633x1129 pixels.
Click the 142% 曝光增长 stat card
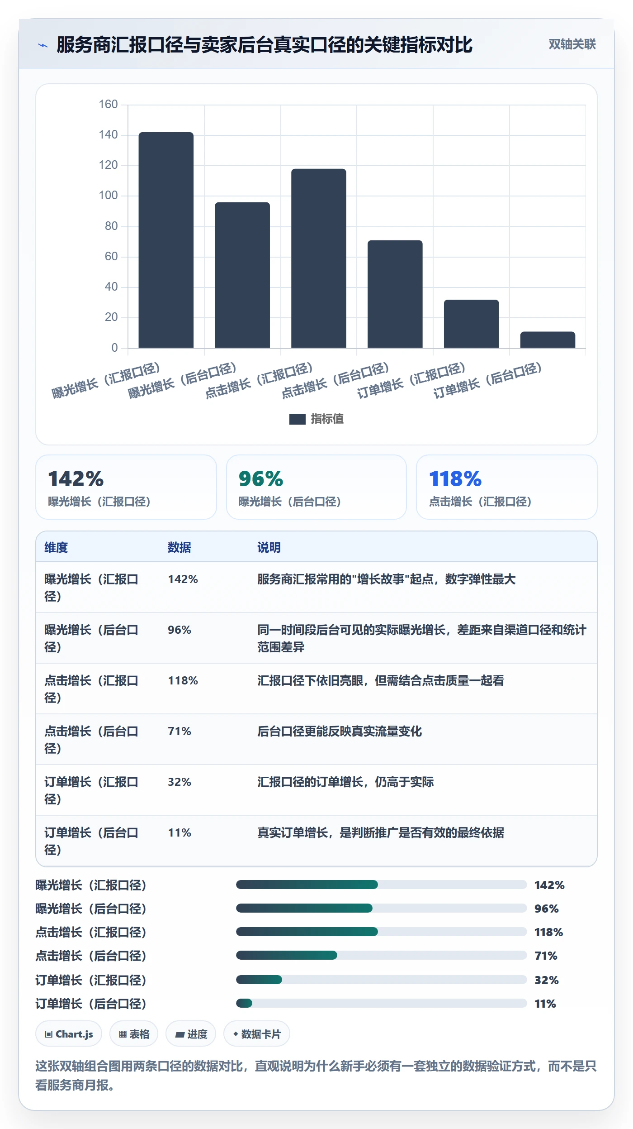(x=126, y=487)
